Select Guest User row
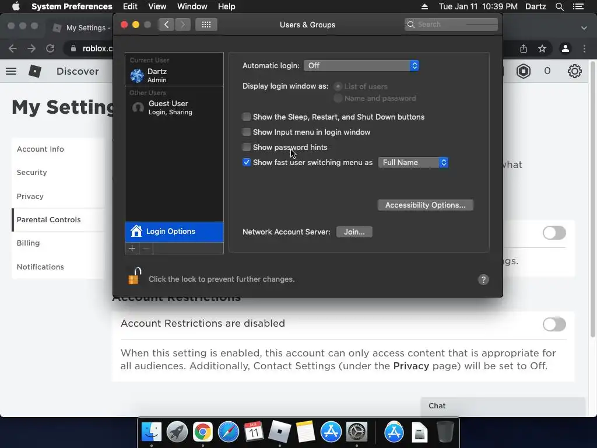This screenshot has width=597, height=448. (x=174, y=107)
